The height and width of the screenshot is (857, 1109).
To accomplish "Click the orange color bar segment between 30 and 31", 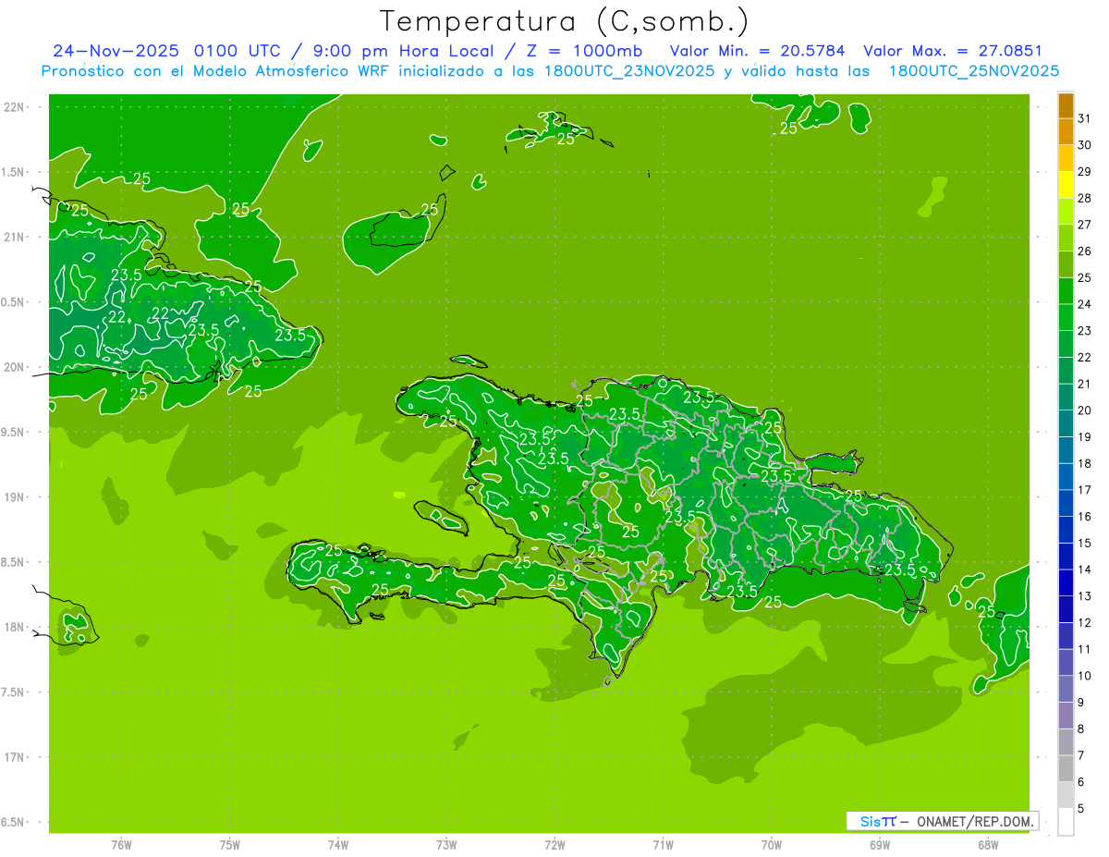I will tap(1066, 131).
